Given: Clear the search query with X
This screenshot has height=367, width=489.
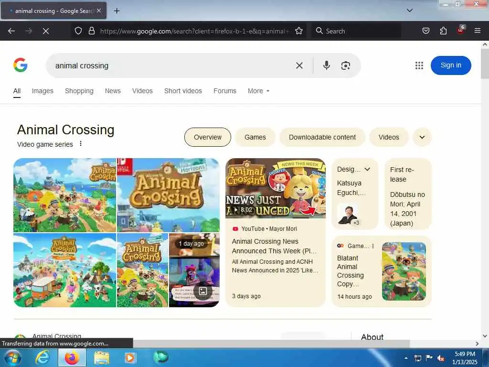Looking at the screenshot, I should click(299, 65).
